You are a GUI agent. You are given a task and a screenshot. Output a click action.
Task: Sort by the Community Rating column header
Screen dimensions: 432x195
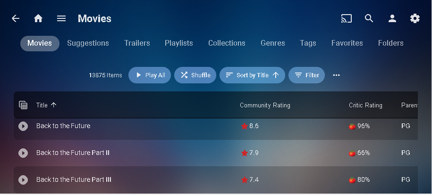point(265,106)
